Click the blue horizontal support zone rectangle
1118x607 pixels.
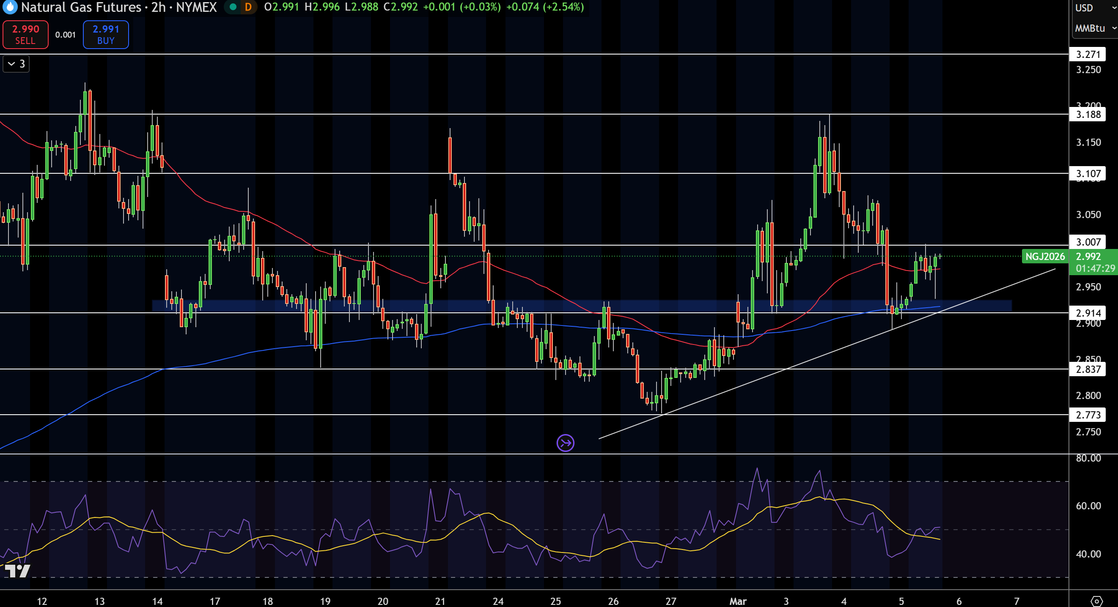coord(582,306)
